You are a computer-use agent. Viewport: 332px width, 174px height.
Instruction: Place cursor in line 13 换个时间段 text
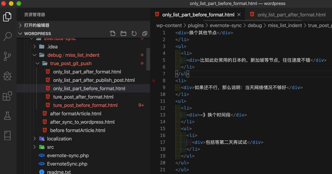coord(219,115)
